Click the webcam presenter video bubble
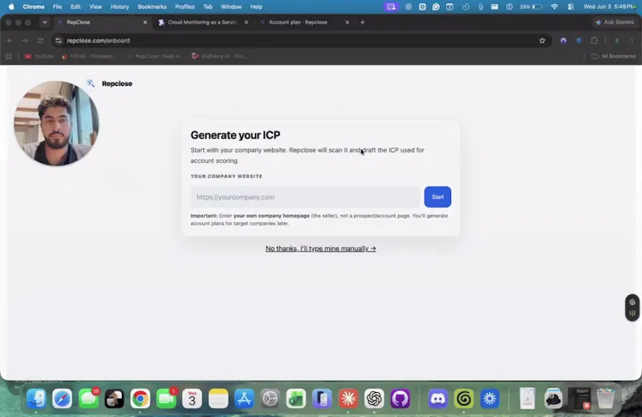Viewport: 642px width, 417px height. 56,123
